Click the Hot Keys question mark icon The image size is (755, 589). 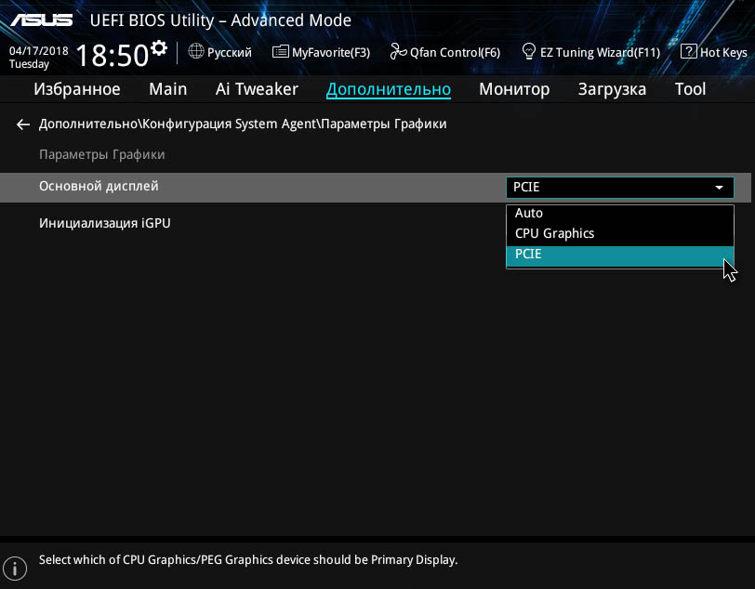pyautogui.click(x=689, y=51)
